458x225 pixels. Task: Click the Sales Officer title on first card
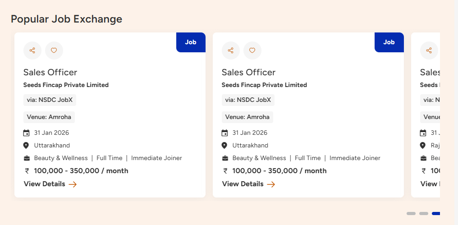pos(50,72)
